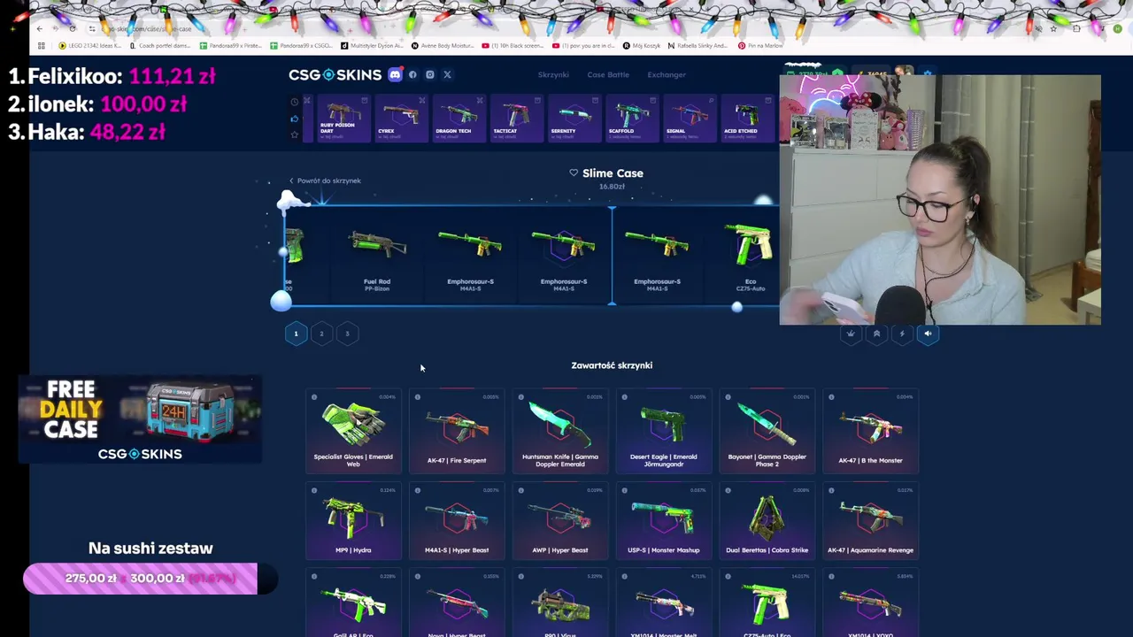Show favorite drops via star icon
This screenshot has height=637, width=1133.
point(295,134)
